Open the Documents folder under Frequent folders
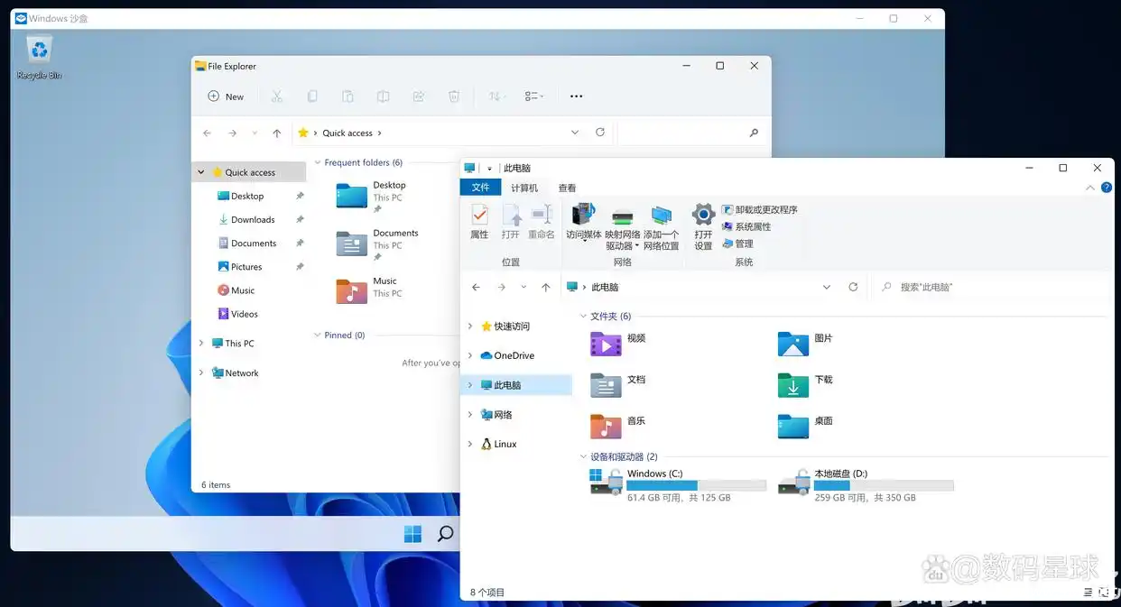 click(378, 244)
